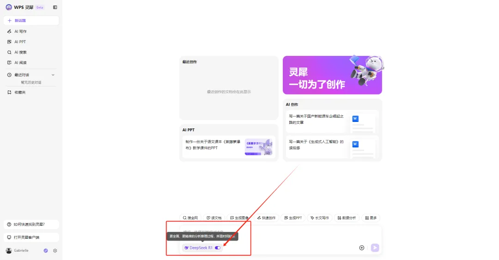This screenshot has width=499, height=260.
Task: Click the purple badge icon beside Gabrielle
Action: pyautogui.click(x=46, y=251)
